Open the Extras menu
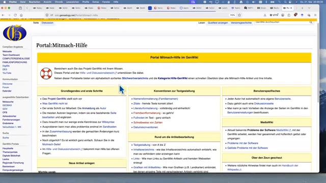The image size is (326, 183). (96, 2)
